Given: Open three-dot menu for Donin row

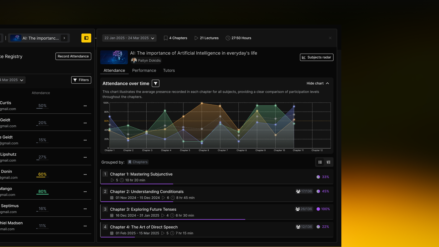Looking at the screenshot, I should point(85,175).
